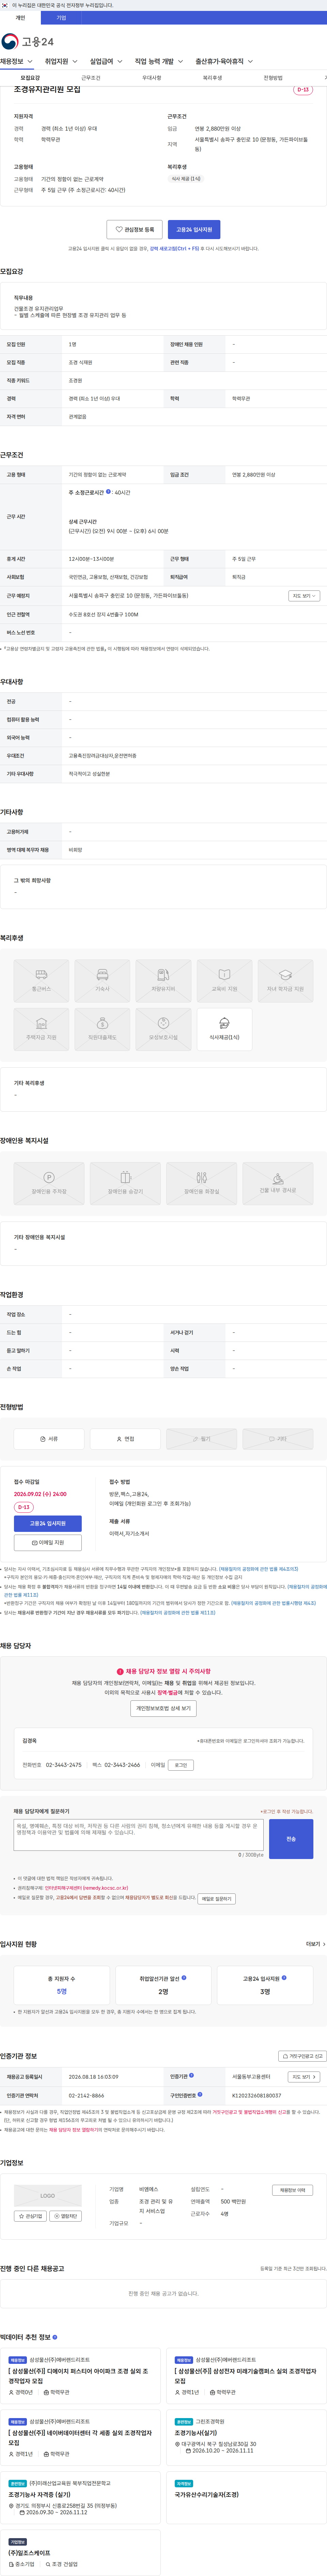Click the 식사제공(1식) icon
This screenshot has height=2576, width=327.
224,1029
